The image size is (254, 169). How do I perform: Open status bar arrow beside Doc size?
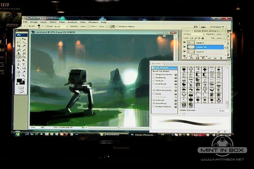pyautogui.click(x=83, y=128)
